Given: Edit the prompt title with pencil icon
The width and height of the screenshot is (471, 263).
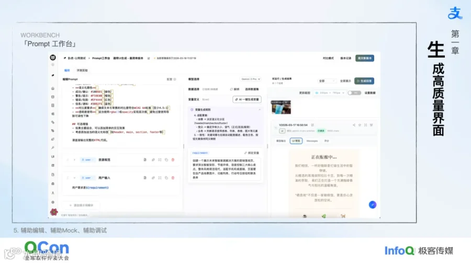Looking at the screenshot, I should coord(149,58).
